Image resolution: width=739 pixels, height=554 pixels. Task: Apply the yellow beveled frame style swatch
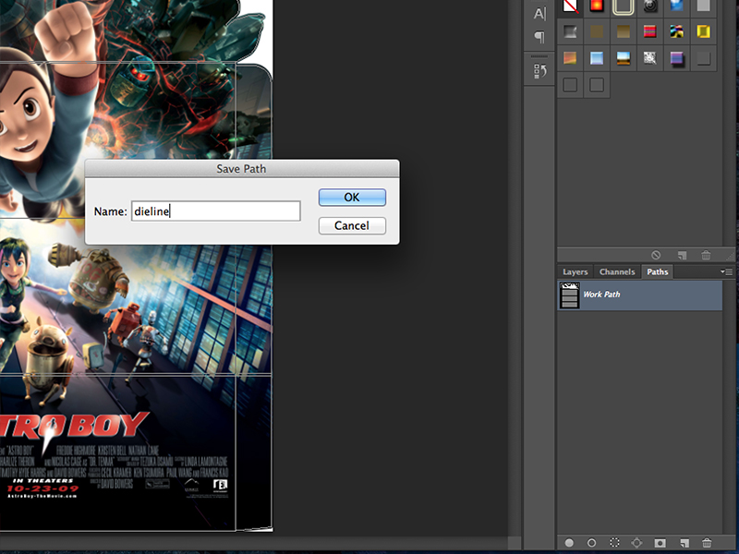point(703,31)
